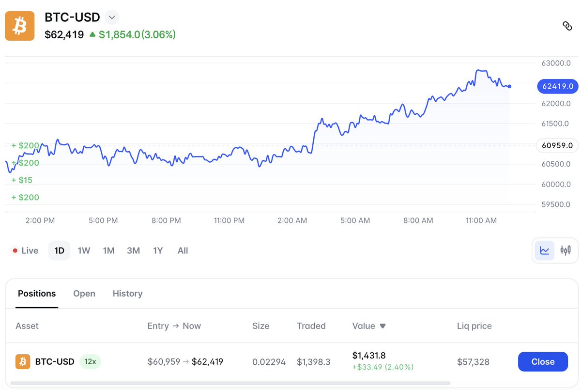This screenshot has height=390, width=581.
Task: Close the BTC-USD position
Action: (x=543, y=361)
